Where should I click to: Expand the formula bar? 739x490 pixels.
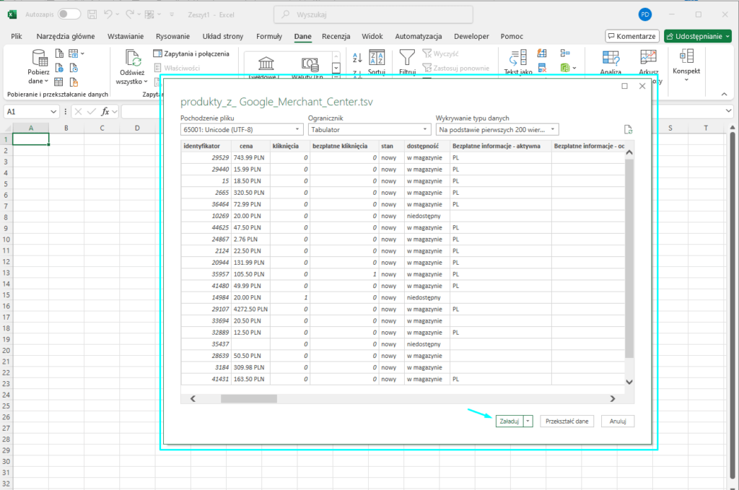pos(729,111)
